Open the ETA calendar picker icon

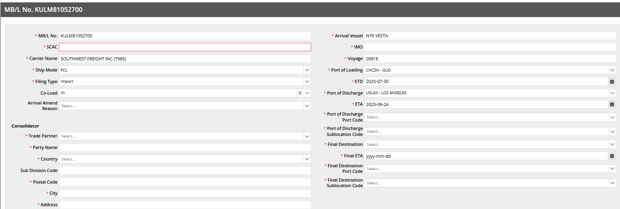(x=612, y=104)
